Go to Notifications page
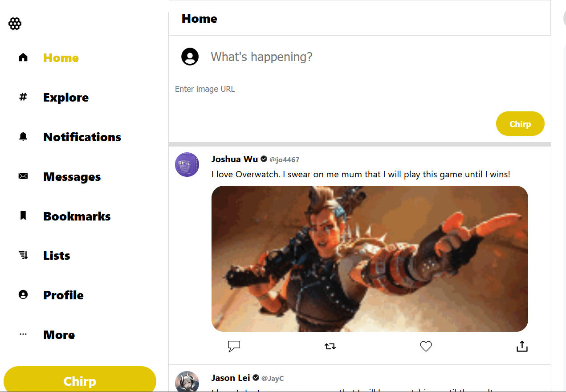The width and height of the screenshot is (566, 392). (x=82, y=137)
